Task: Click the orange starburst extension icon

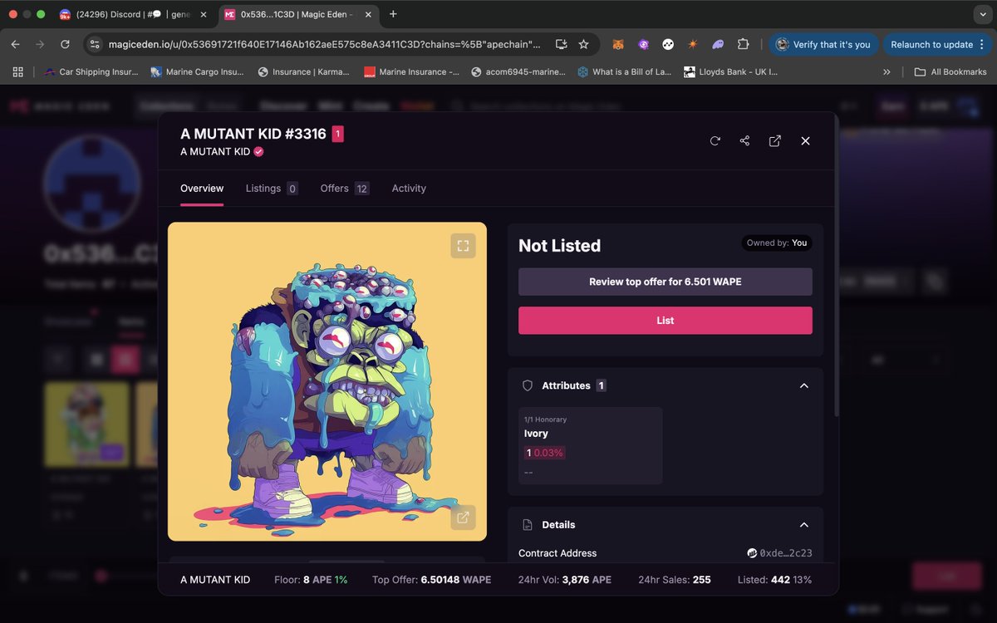Action: [693, 44]
